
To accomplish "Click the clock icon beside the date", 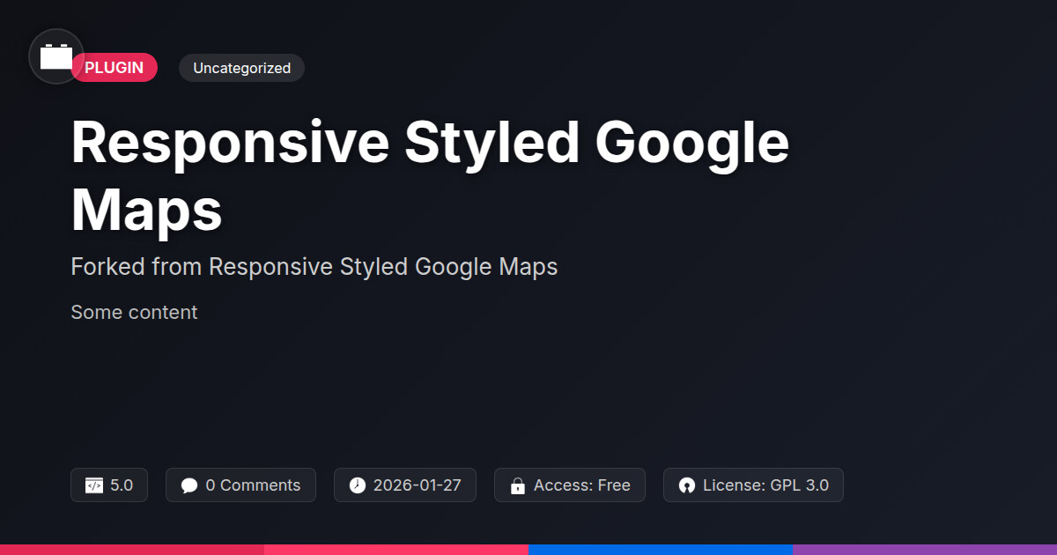I will click(357, 485).
